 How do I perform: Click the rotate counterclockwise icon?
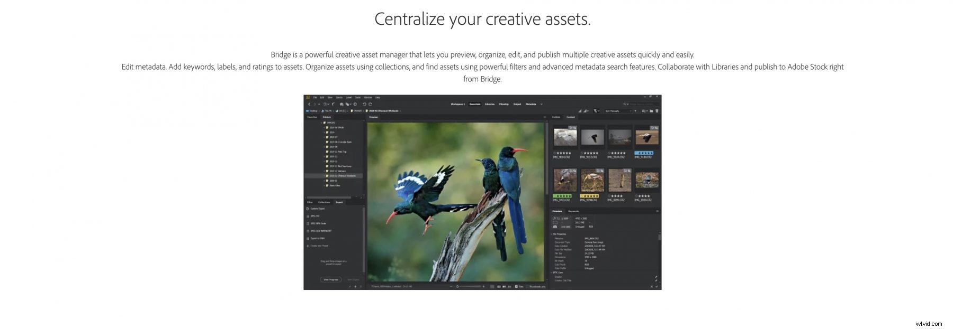click(364, 104)
